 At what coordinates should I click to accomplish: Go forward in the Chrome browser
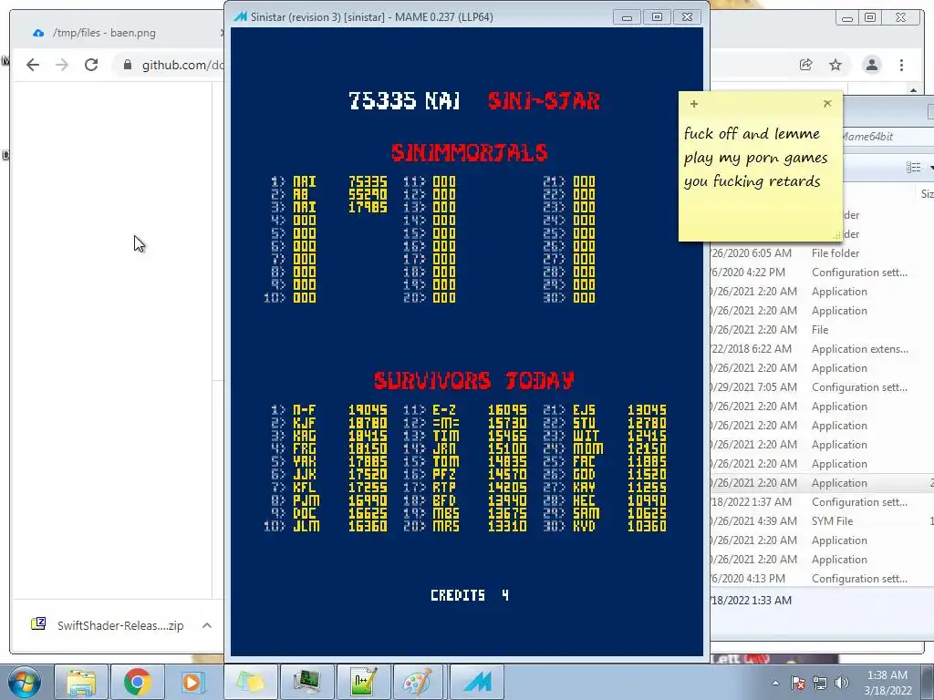pos(62,65)
